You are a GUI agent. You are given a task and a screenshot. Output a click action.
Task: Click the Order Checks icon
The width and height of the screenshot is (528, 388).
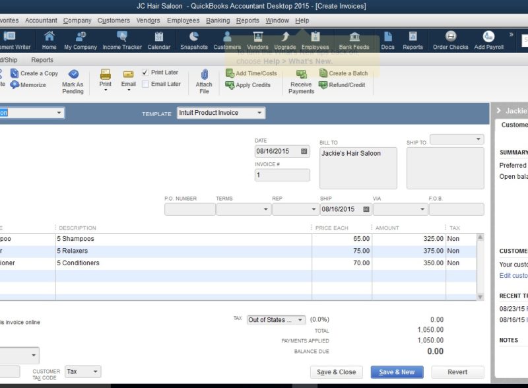(451, 40)
